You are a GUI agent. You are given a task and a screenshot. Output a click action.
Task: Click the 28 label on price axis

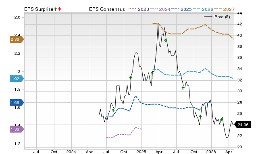pos(240,102)
